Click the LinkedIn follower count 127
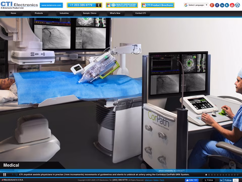Viewport: 242px width, 182px height. [236, 180]
